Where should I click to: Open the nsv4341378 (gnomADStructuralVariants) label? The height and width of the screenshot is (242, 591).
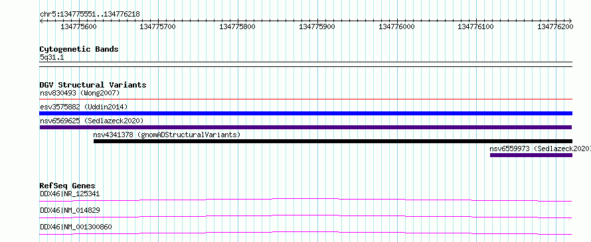[x=167, y=135]
